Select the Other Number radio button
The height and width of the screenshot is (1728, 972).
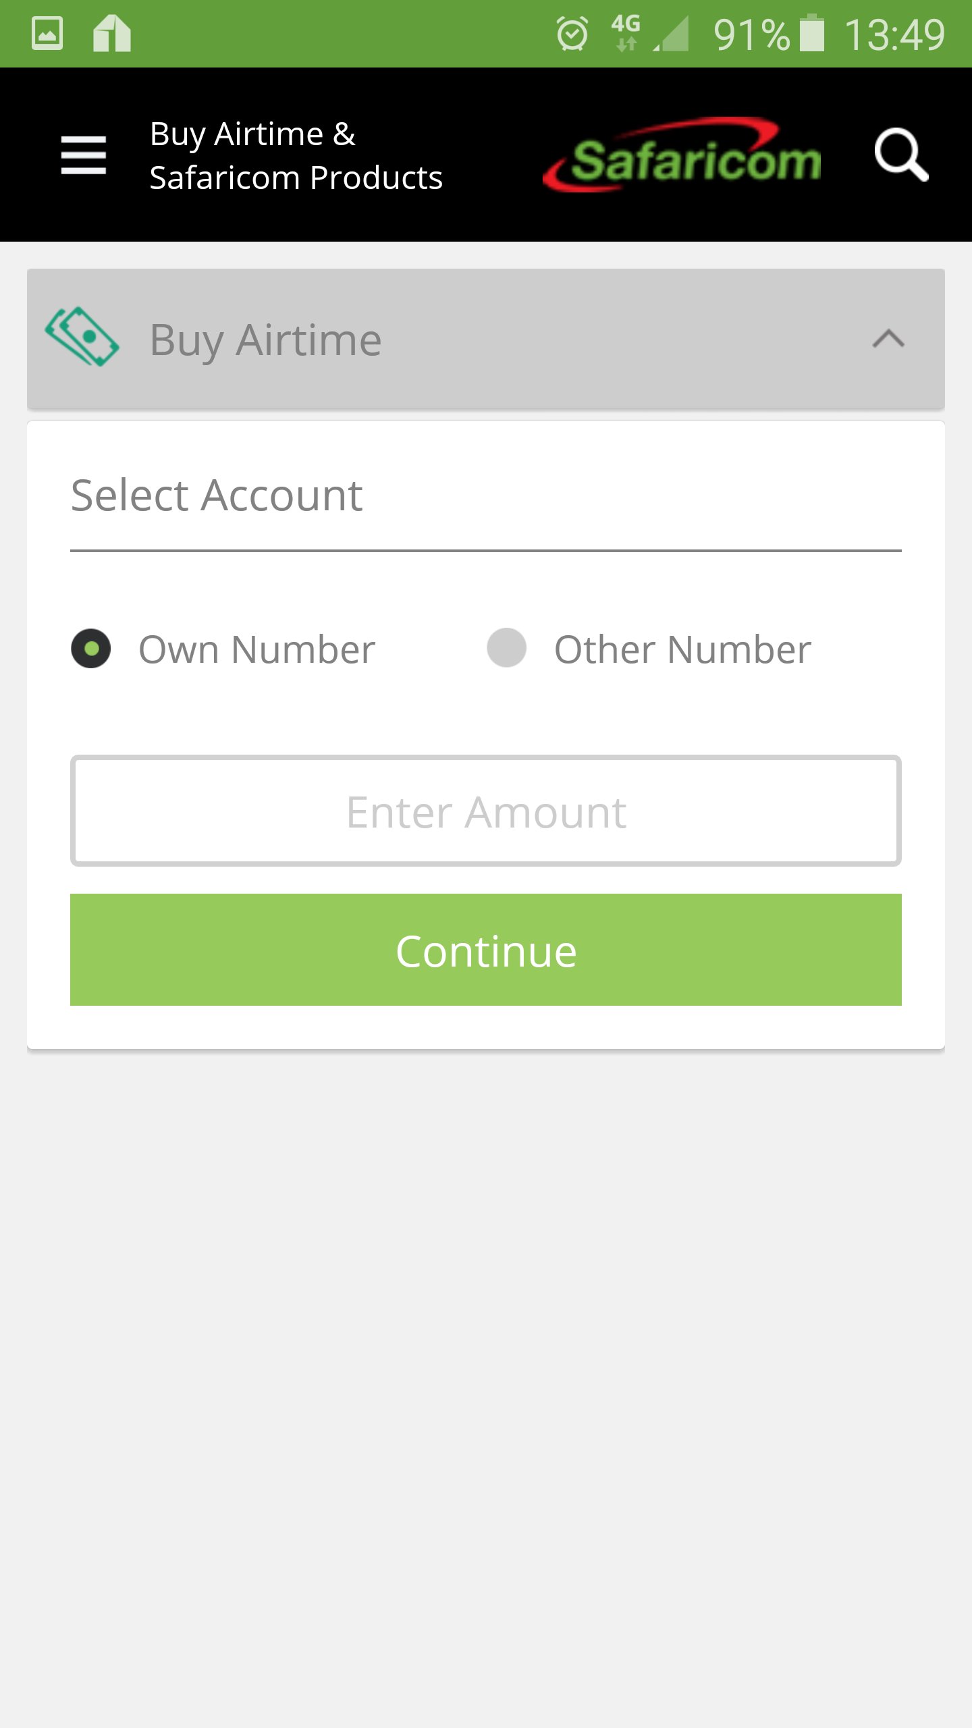point(507,648)
